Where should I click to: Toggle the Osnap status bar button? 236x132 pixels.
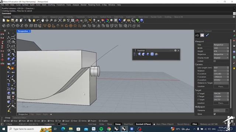[118, 124]
